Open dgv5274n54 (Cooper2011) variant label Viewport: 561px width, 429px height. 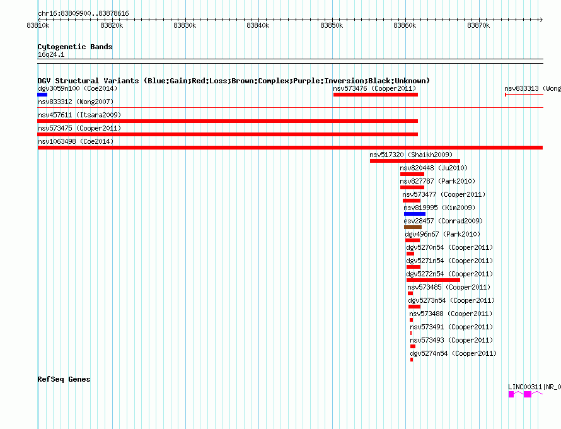click(453, 353)
